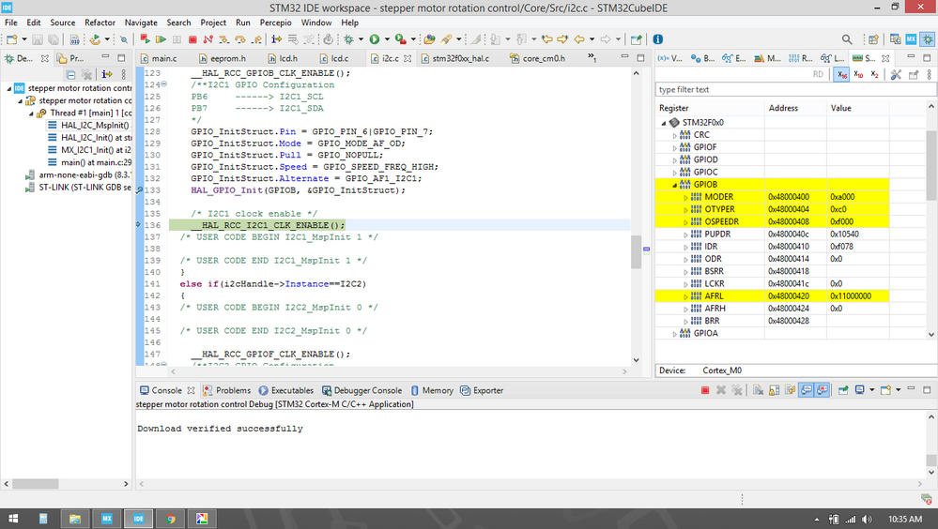Expand the AFRL register row
The width and height of the screenshot is (938, 529).
click(685, 297)
